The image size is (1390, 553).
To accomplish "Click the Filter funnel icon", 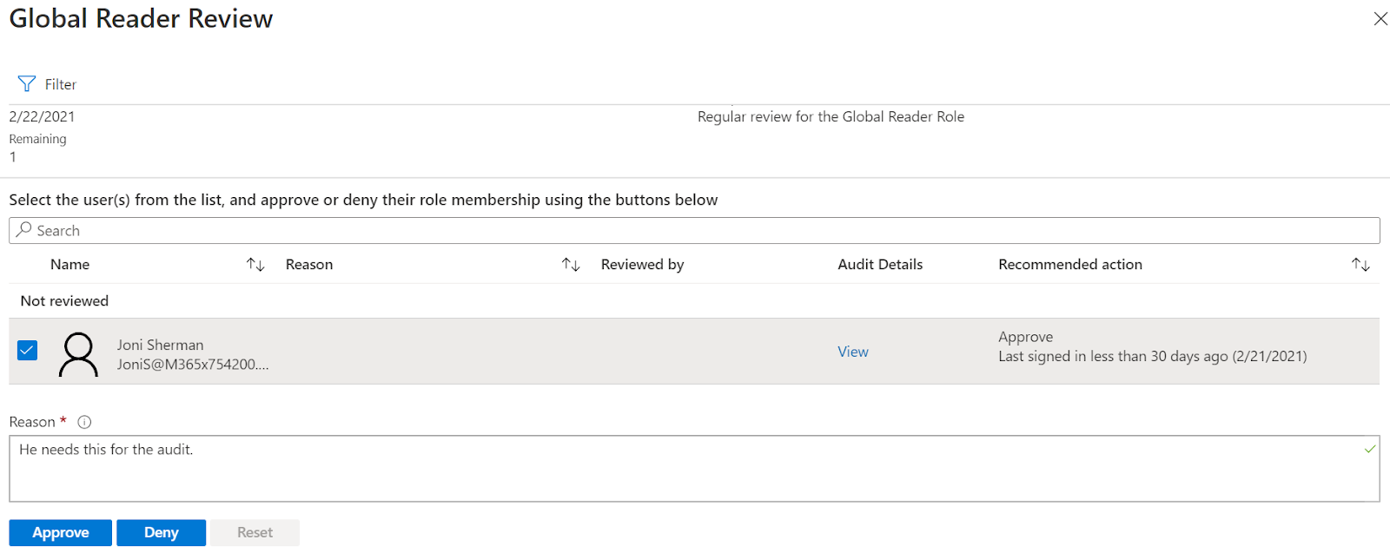I will click(27, 84).
